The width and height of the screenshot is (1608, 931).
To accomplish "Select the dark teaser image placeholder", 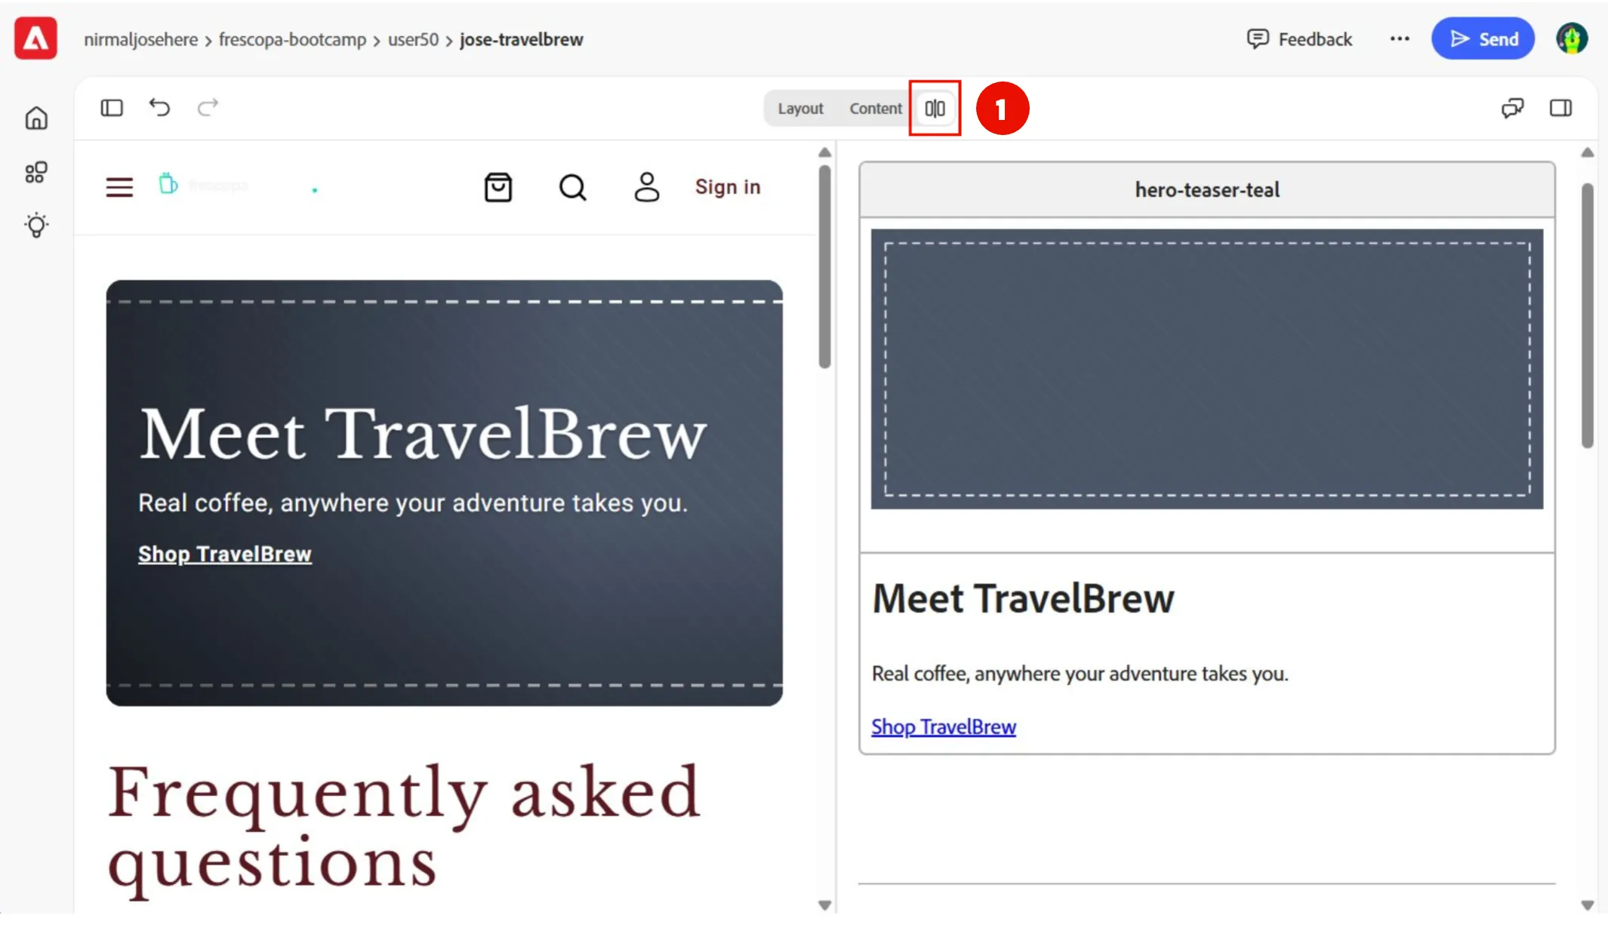I will pyautogui.click(x=1207, y=369).
